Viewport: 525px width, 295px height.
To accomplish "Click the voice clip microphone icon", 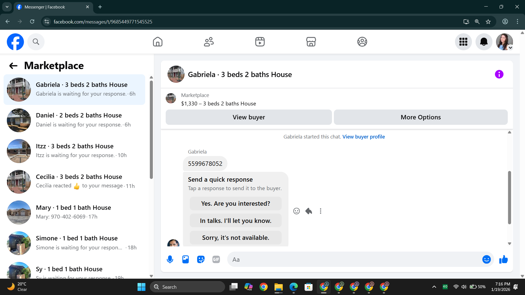I will [x=170, y=259].
